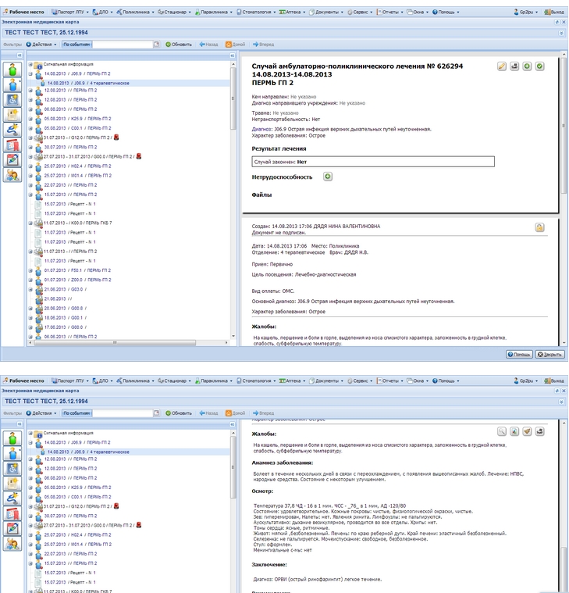569x593 pixels.
Task: Open Паспорт ЛПУ menu in top screenshot
Action: [70, 12]
